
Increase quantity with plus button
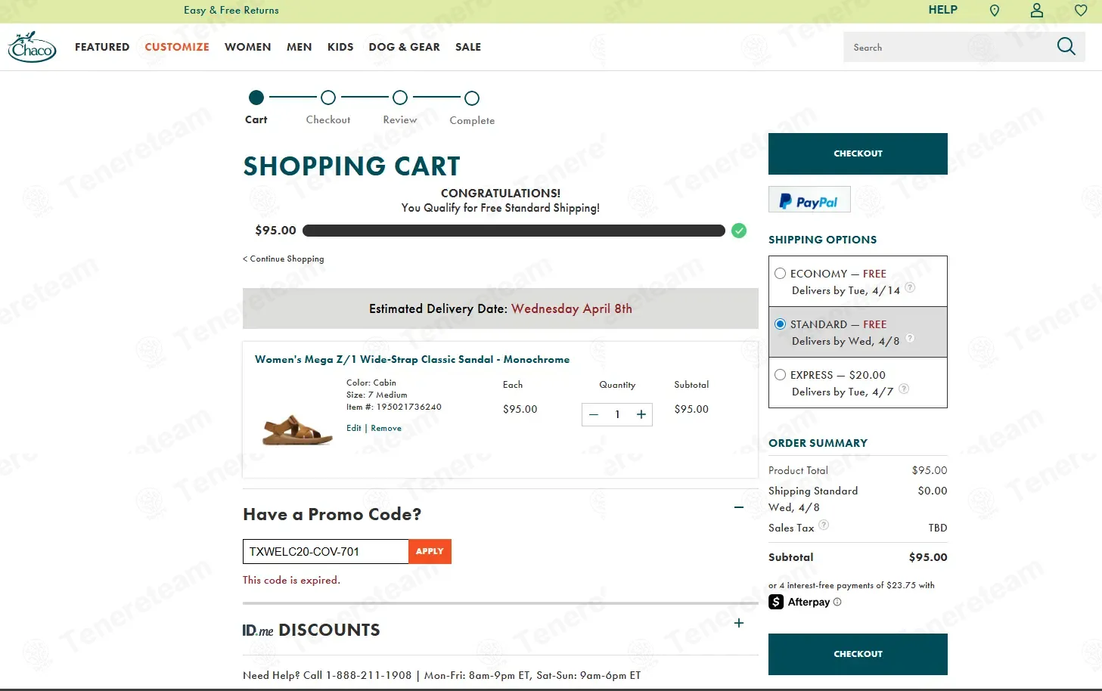[x=641, y=414]
